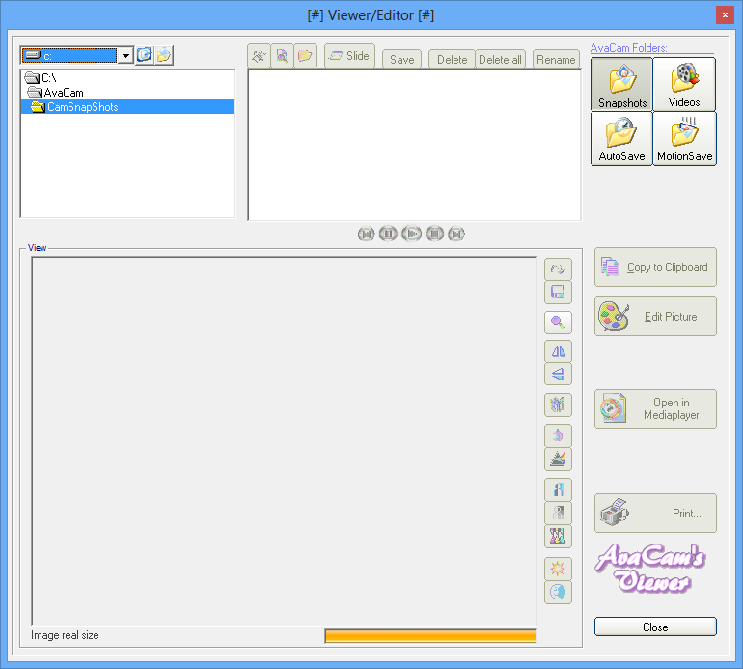Image resolution: width=743 pixels, height=669 pixels.
Task: Click the rainbow prism icon
Action: coord(558,459)
